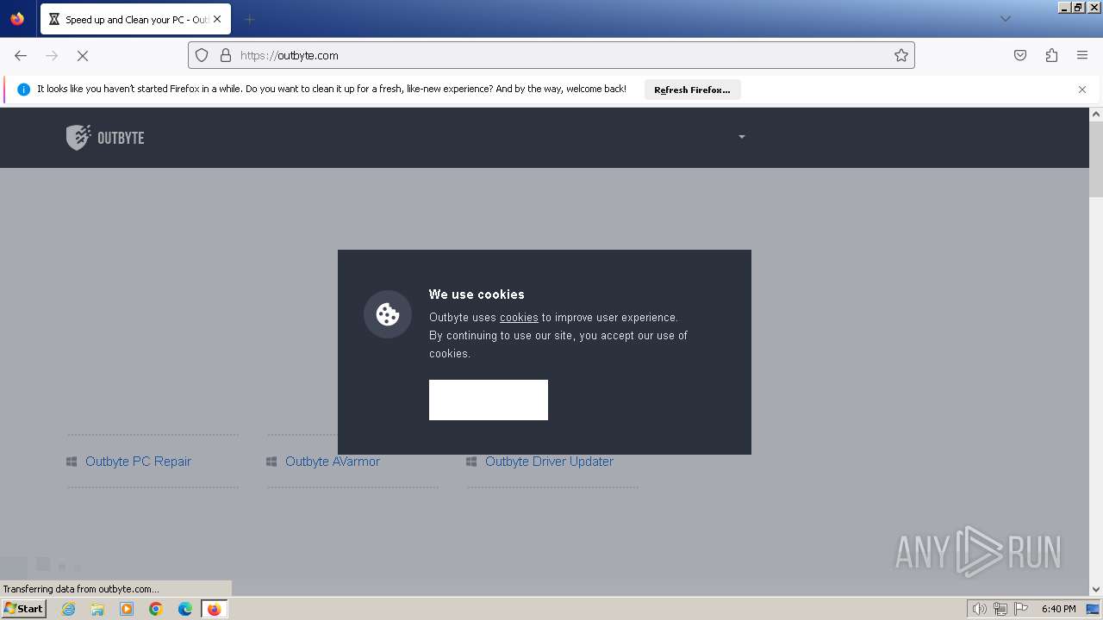Open the Outbyte PC Repair link
This screenshot has height=620, width=1103.
click(138, 462)
